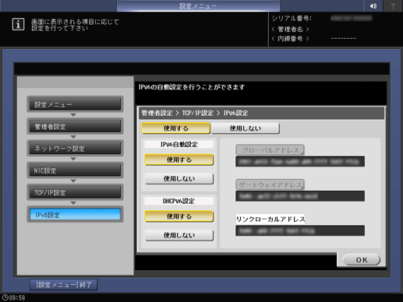Click the link-local address value field

(x=300, y=230)
